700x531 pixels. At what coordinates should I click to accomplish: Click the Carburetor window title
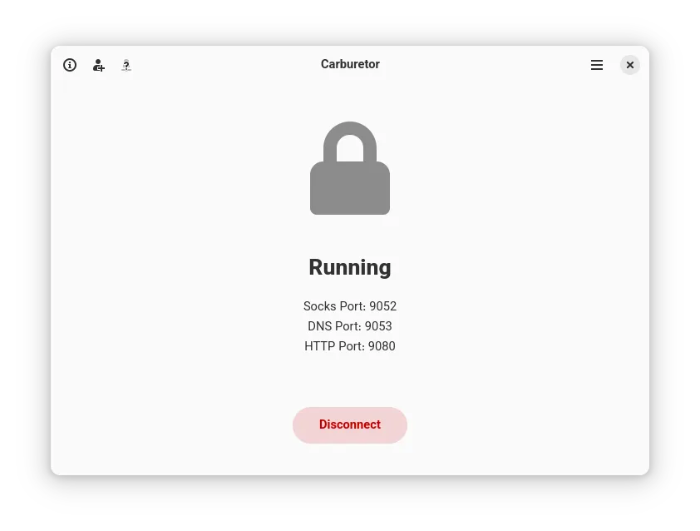[350, 64]
